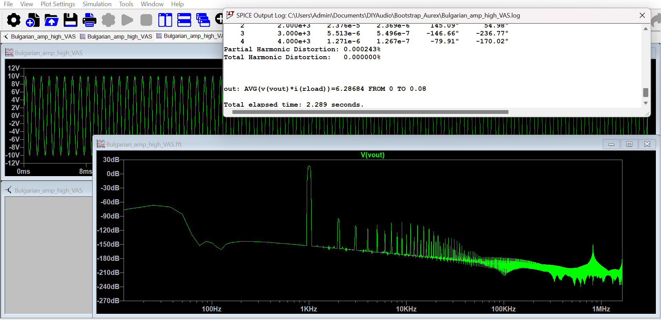Viewport: 661px width, 320px height.
Task: Cascade windows icon in toolbar
Action: pos(203,20)
